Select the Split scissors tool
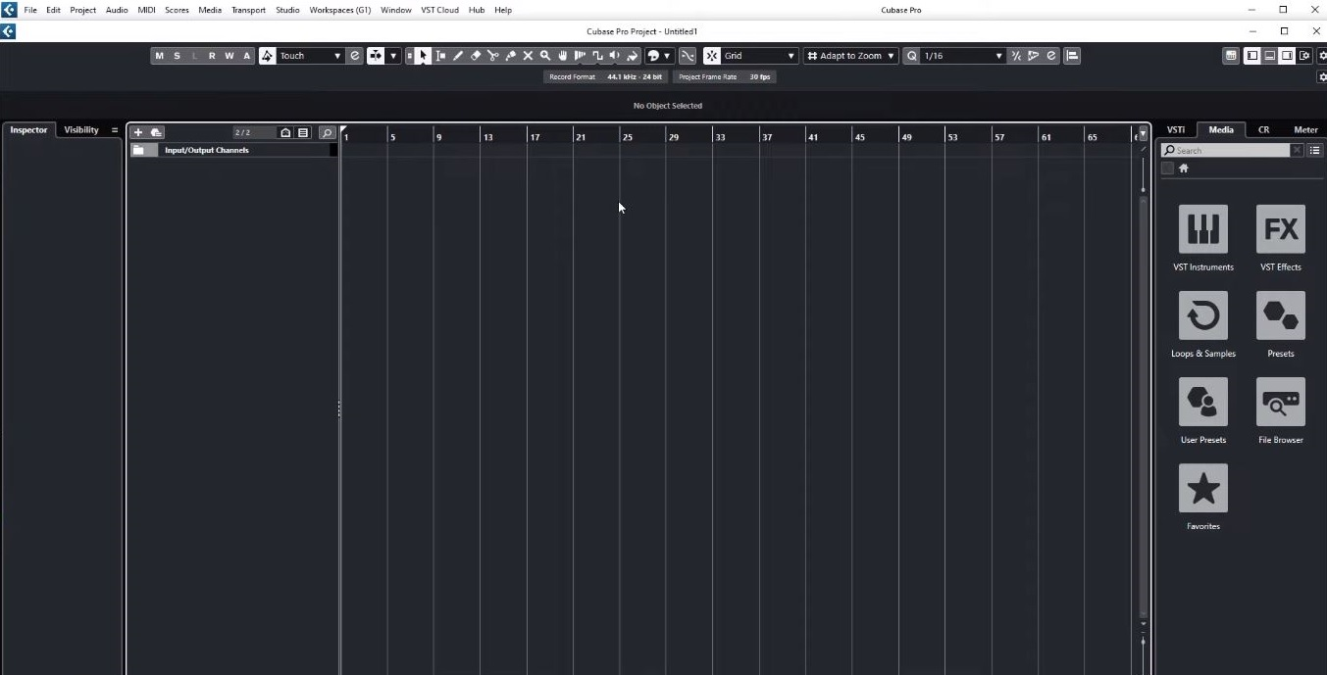 point(492,56)
